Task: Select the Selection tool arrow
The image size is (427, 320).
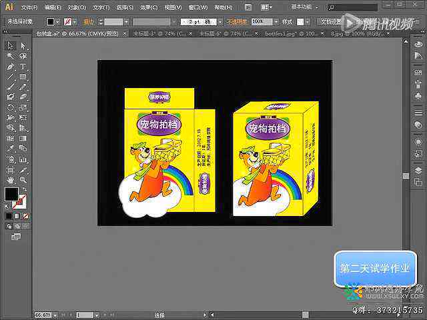Action: pyautogui.click(x=11, y=45)
